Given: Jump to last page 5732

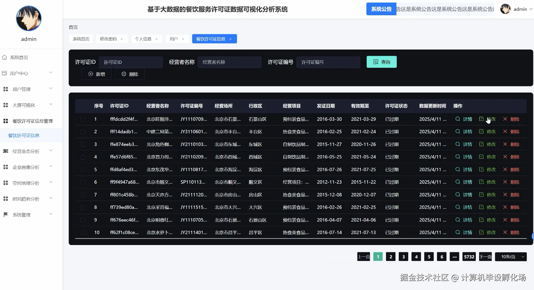Looking at the screenshot, I should point(469,257).
